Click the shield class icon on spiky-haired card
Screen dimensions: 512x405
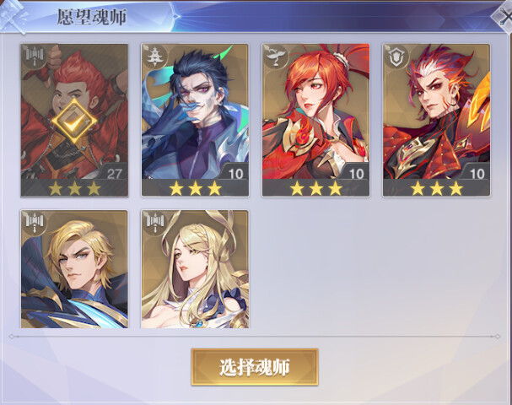[x=396, y=56]
